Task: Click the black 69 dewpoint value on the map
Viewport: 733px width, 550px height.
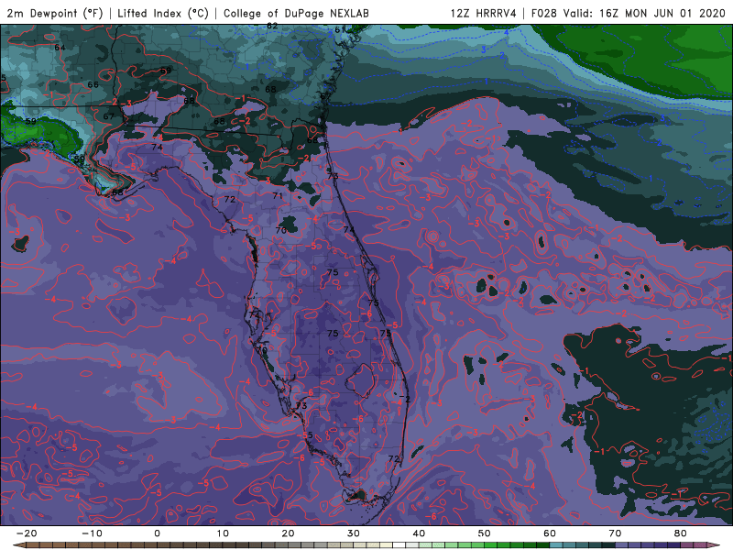Action: (166, 71)
